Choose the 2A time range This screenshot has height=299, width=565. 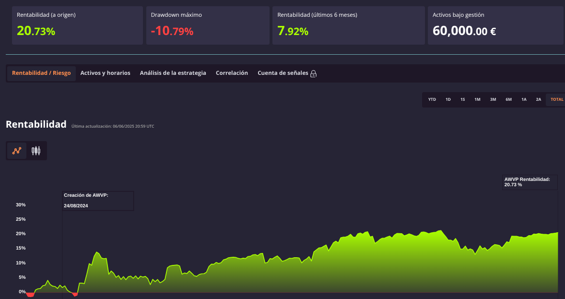point(538,99)
